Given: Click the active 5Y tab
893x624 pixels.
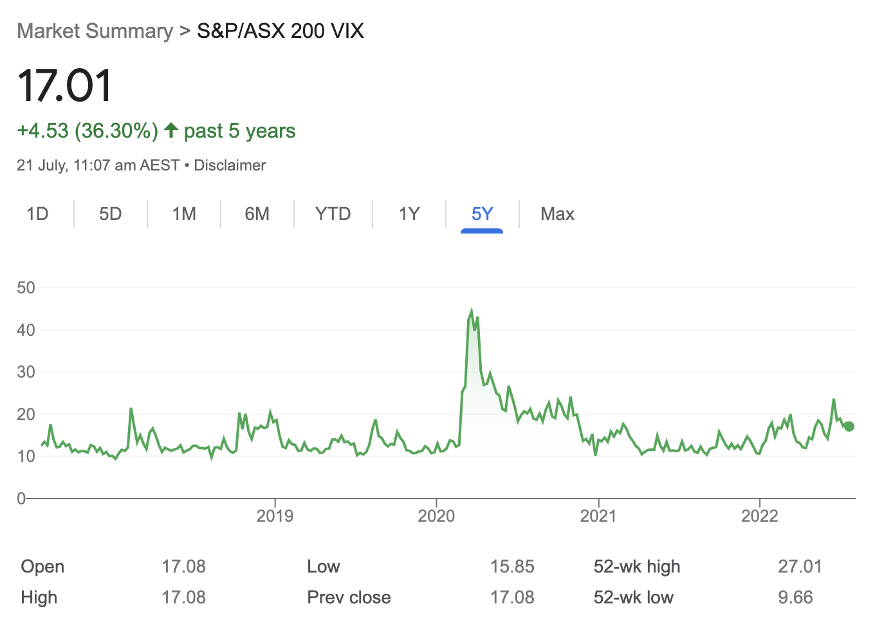Looking at the screenshot, I should point(482,214).
